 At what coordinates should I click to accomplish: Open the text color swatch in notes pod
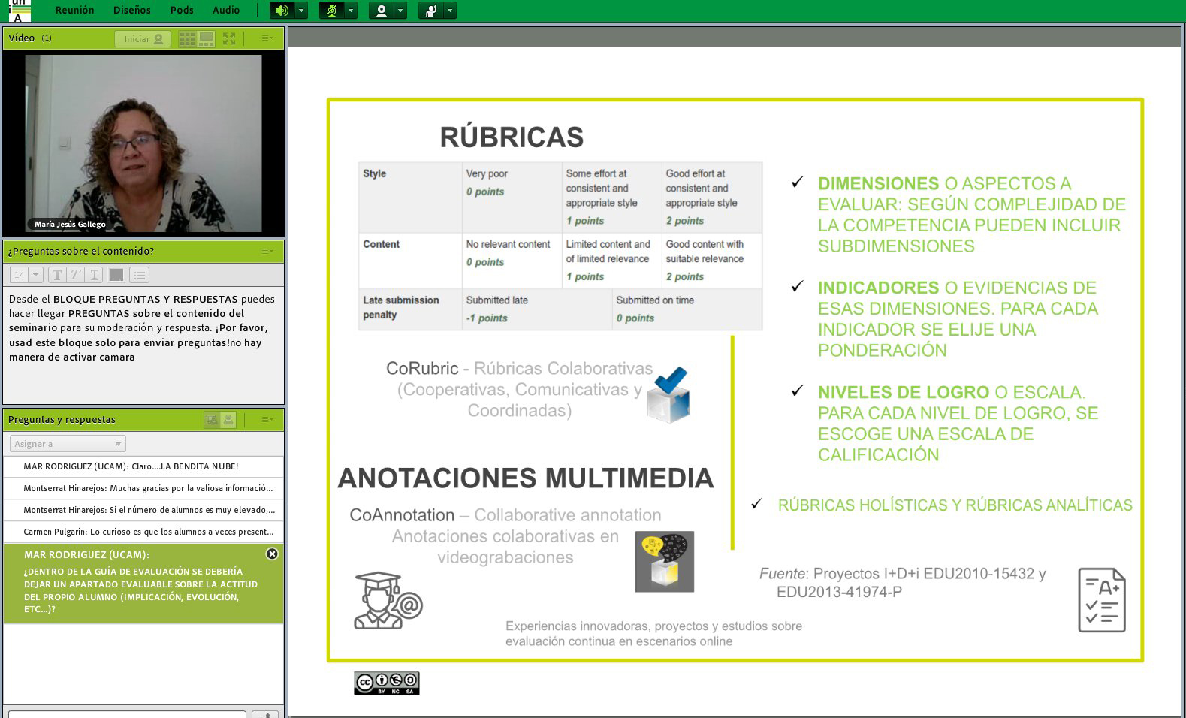(x=116, y=275)
